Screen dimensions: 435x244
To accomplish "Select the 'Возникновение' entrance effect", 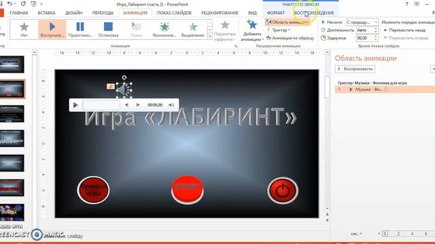I will tap(164, 29).
